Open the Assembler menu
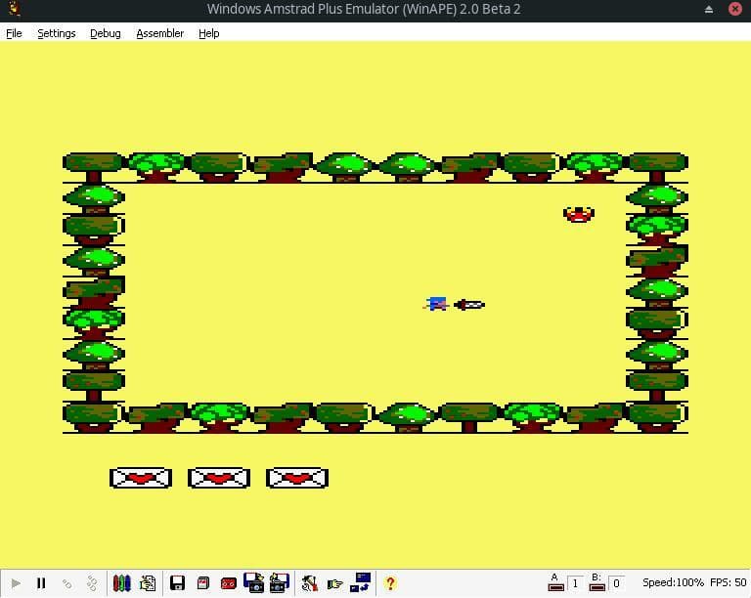 click(x=160, y=33)
